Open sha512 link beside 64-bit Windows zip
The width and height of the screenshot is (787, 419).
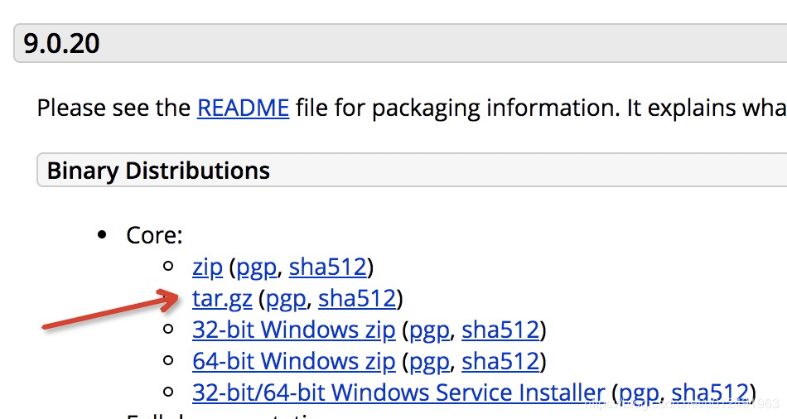[500, 361]
